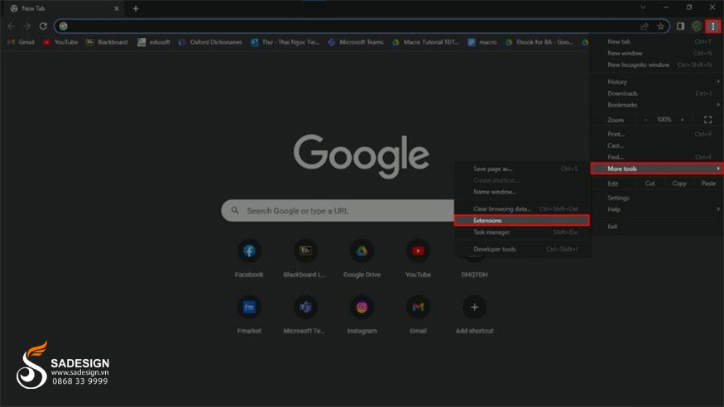Image resolution: width=724 pixels, height=407 pixels.
Task: Select Exit from the Chrome menu
Action: pos(657,226)
